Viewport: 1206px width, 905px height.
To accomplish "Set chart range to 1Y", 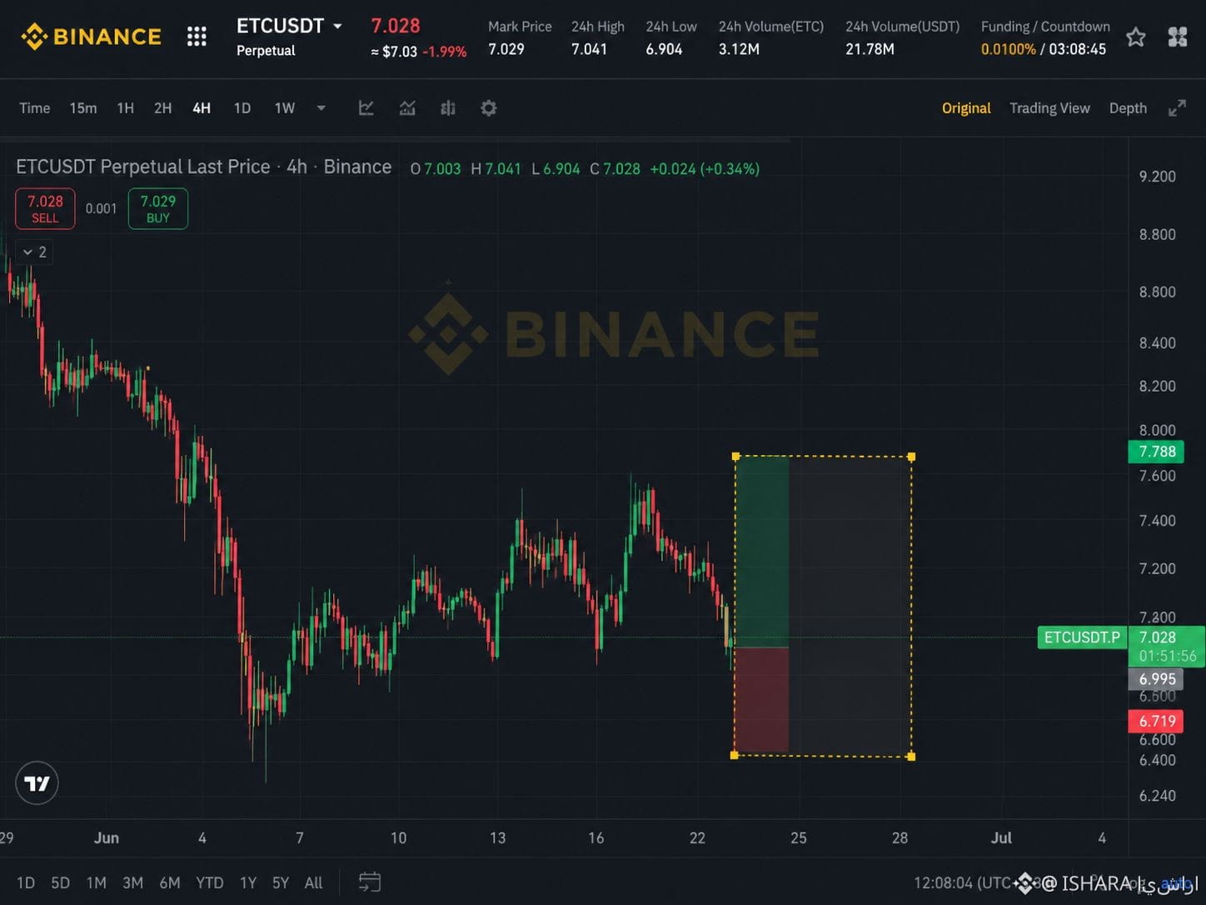I will (x=248, y=882).
